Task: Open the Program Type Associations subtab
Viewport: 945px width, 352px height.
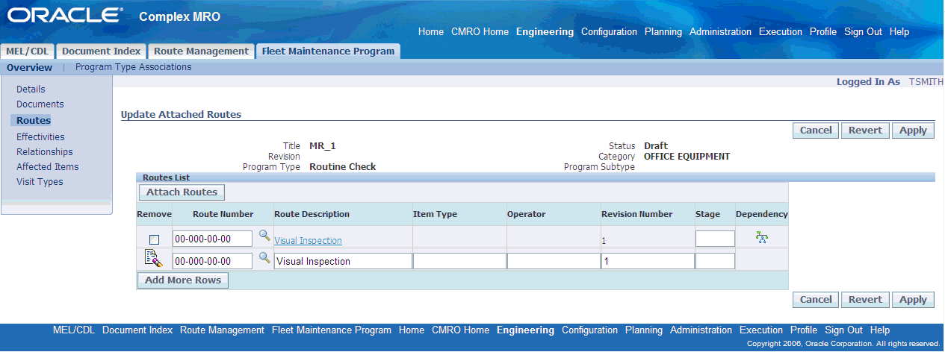Action: pos(134,67)
